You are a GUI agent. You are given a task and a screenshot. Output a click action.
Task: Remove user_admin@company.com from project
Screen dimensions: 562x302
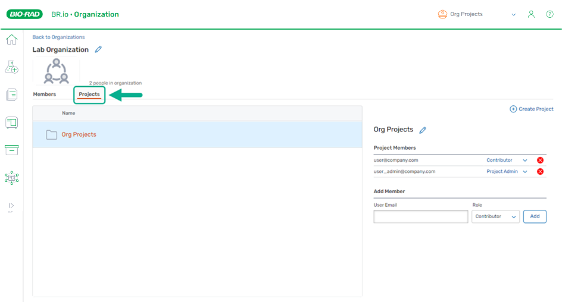coord(540,172)
